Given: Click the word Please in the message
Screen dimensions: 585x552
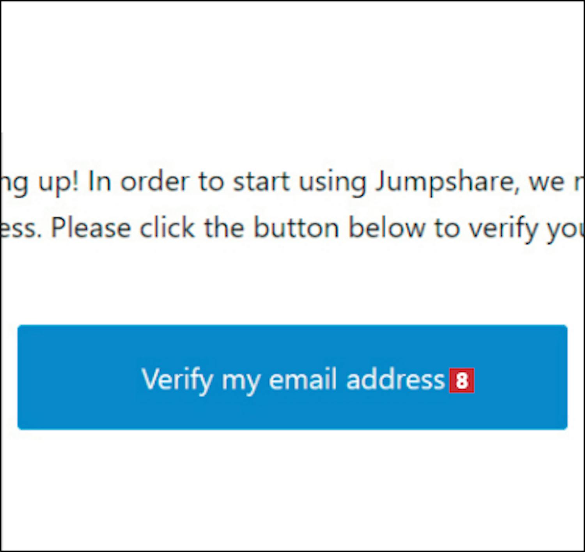Looking at the screenshot, I should (x=90, y=228).
